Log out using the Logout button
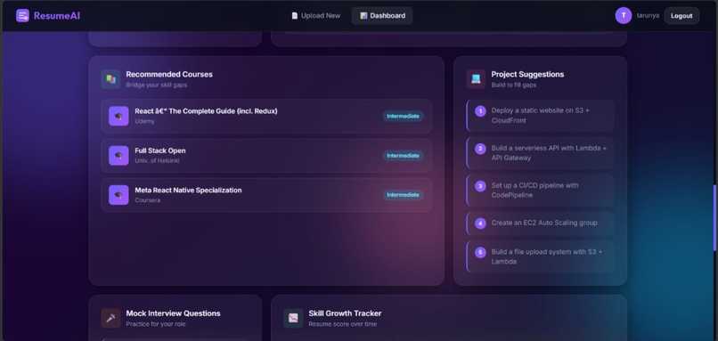718x341 pixels. click(x=681, y=15)
